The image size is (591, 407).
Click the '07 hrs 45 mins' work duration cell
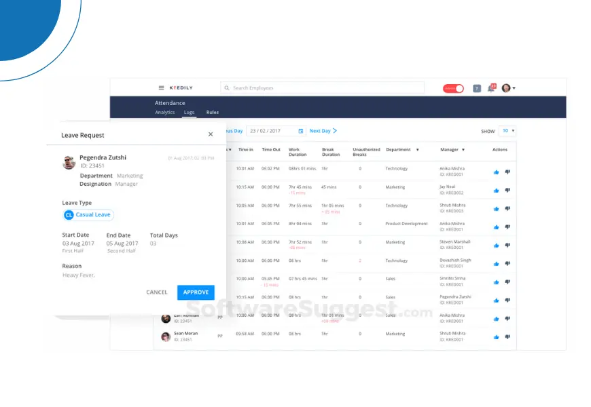tap(303, 279)
